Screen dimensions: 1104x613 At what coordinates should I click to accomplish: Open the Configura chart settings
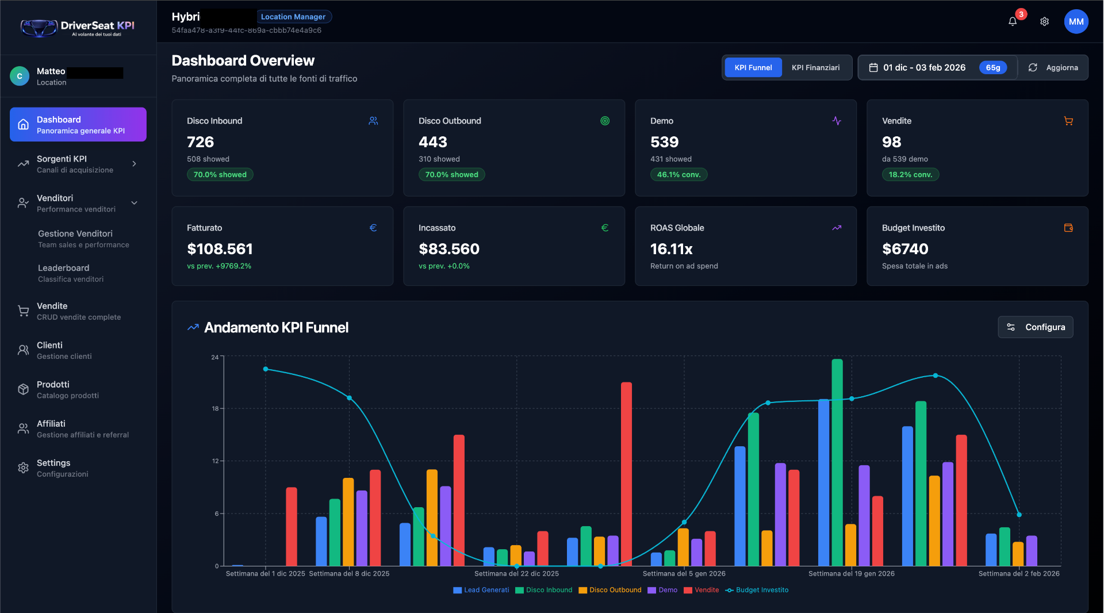tap(1035, 327)
